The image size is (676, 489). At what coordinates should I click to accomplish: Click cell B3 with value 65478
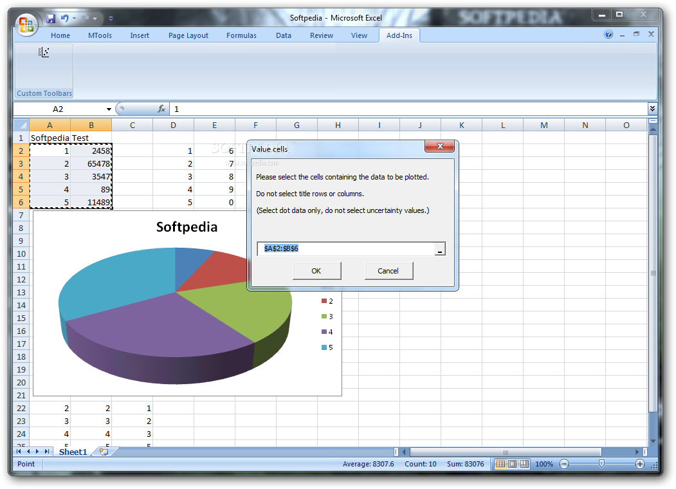91,164
